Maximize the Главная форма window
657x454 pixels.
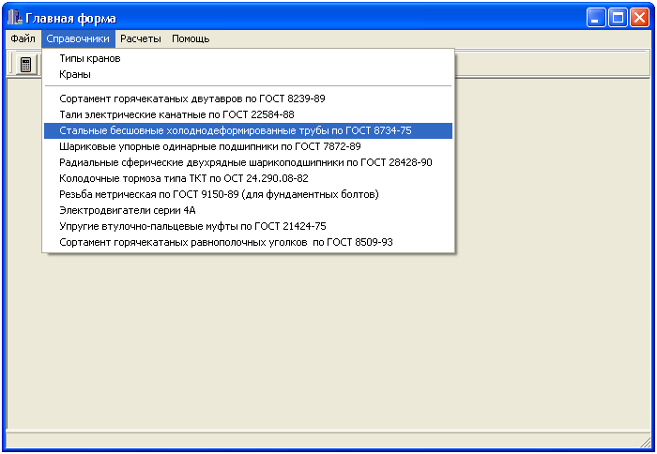(618, 18)
